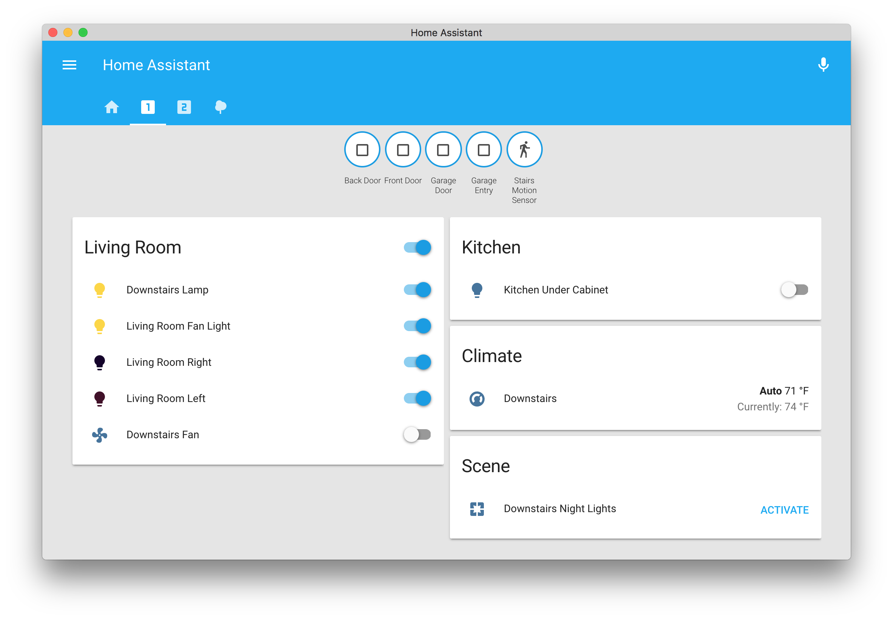This screenshot has width=893, height=620.
Task: Click the Living Room Left bulb icon
Action: [100, 399]
